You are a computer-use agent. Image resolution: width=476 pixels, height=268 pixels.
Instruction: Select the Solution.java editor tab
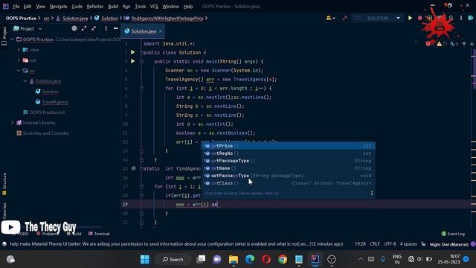(x=144, y=31)
